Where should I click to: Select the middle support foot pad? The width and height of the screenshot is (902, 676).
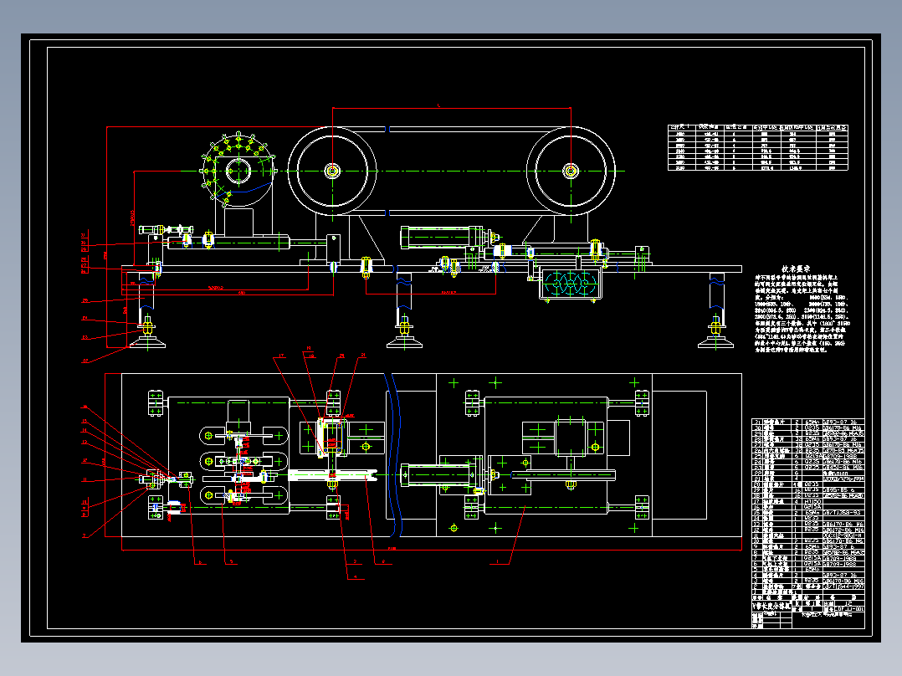[x=404, y=344]
